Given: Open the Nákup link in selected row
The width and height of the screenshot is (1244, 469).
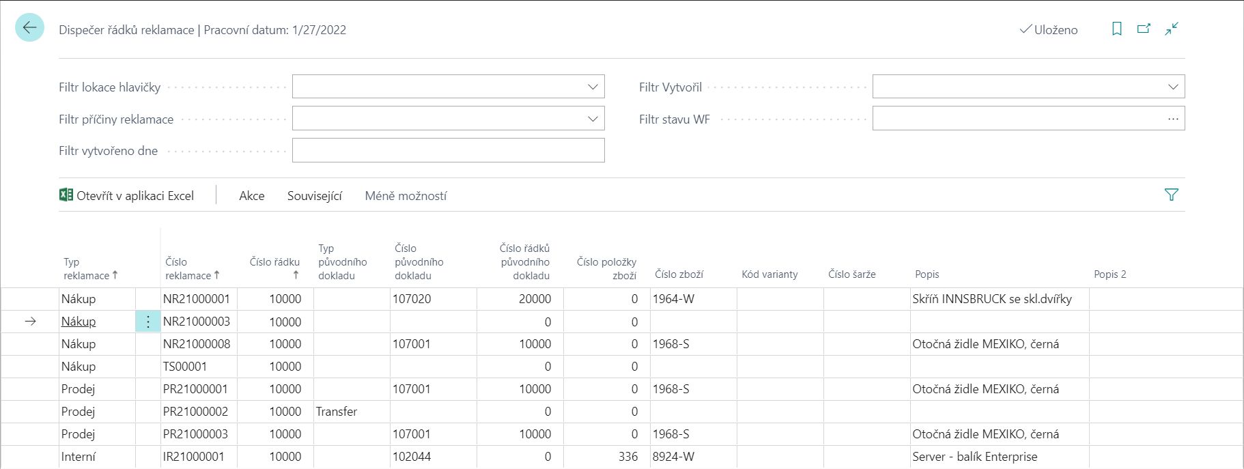Looking at the screenshot, I should click(x=79, y=322).
